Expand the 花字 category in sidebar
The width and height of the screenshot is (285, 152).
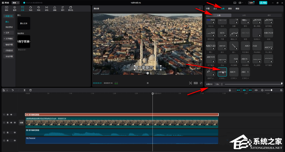(x=7, y=33)
